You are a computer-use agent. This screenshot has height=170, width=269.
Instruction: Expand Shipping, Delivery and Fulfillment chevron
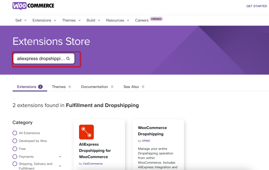pyautogui.click(x=60, y=166)
